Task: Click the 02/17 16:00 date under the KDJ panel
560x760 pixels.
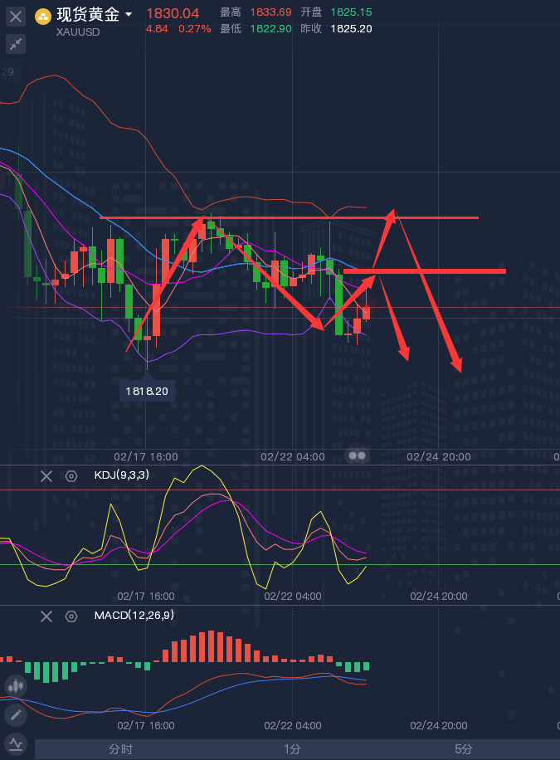Action: coord(146,597)
